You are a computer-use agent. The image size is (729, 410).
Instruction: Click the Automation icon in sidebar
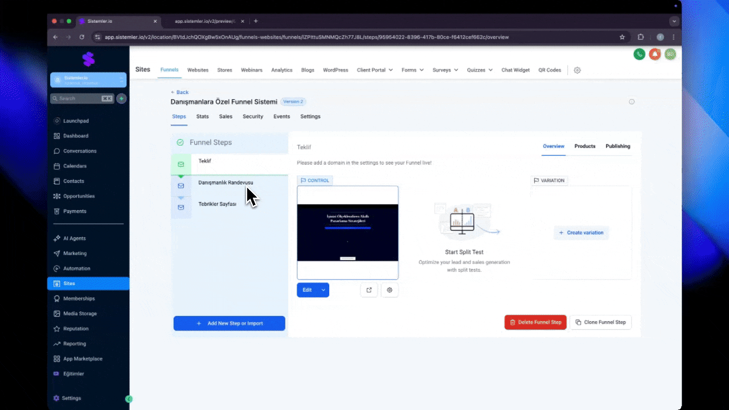click(x=57, y=268)
